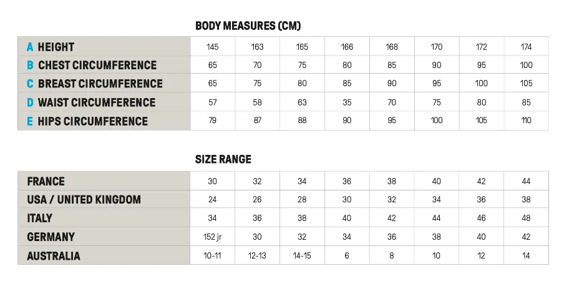Click the ITALY row label
564x281 pixels.
point(40,219)
